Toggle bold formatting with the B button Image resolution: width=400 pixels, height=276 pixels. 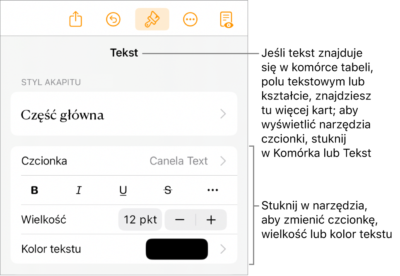pos(34,190)
